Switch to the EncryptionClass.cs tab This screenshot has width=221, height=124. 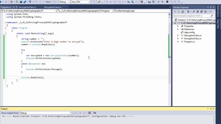[28, 7]
